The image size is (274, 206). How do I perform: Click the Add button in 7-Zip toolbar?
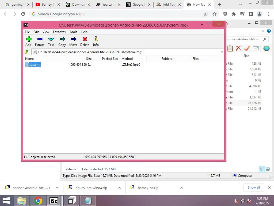(28, 41)
